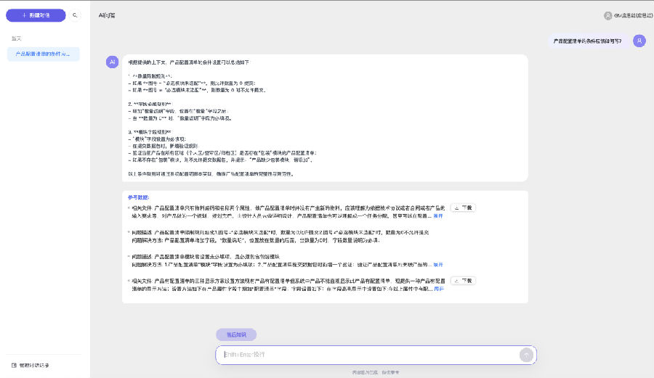The image size is (654, 378).
Task: Expand the last 相关文件 reference text
Action: (439, 289)
